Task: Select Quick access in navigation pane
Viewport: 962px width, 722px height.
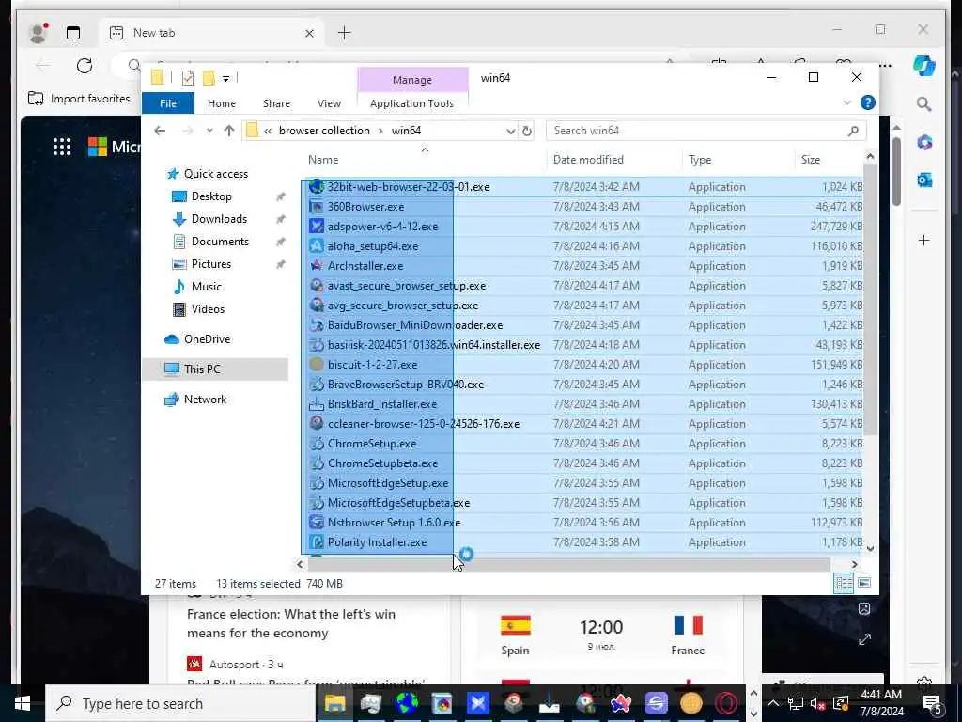Action: [216, 174]
